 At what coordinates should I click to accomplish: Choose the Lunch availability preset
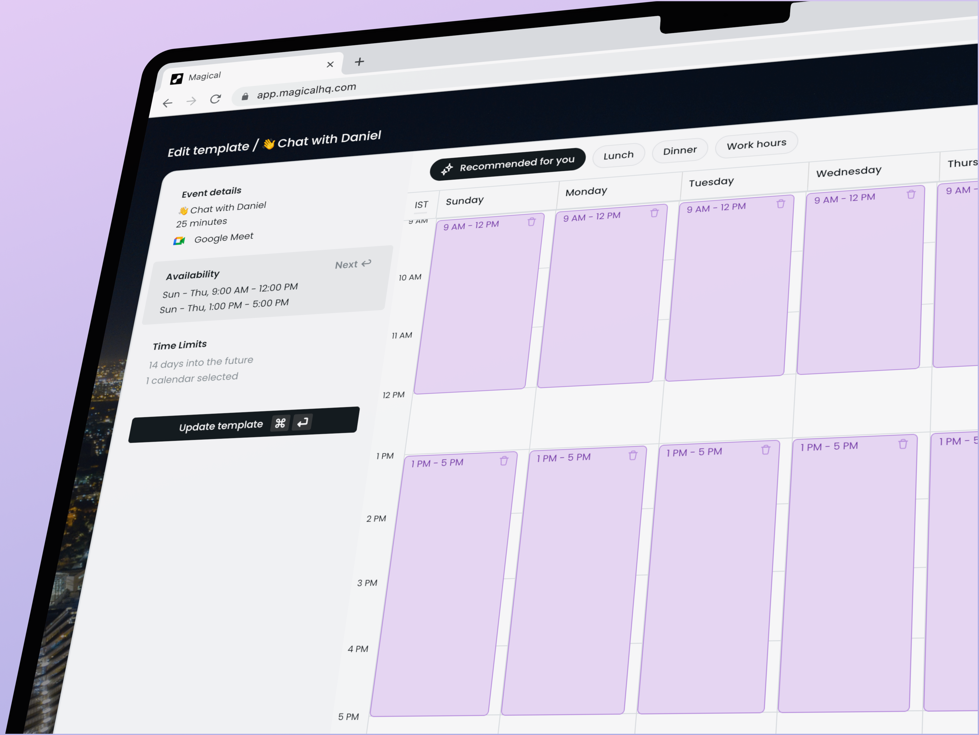(x=618, y=155)
